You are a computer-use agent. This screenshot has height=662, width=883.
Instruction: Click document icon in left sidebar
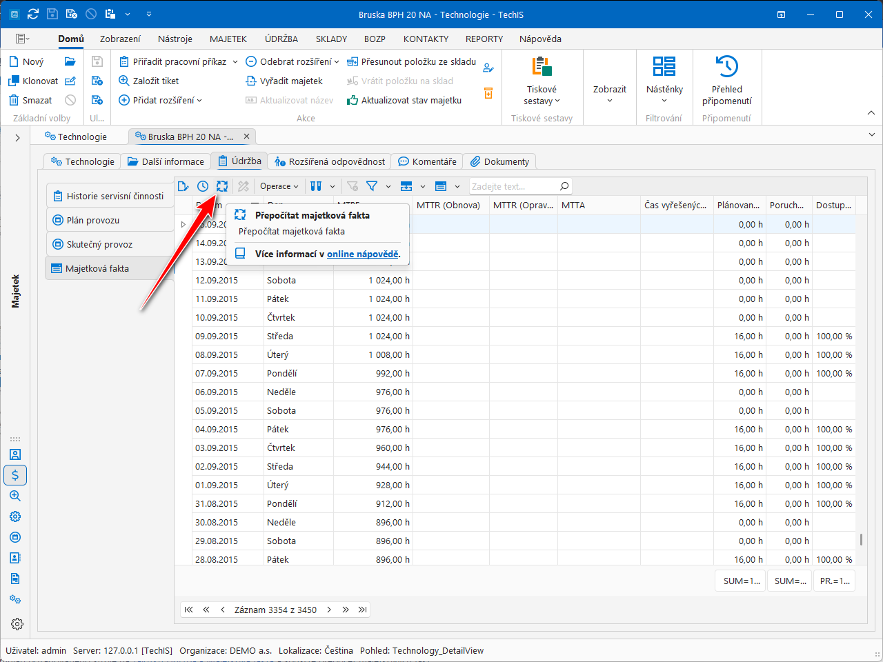pos(15,579)
